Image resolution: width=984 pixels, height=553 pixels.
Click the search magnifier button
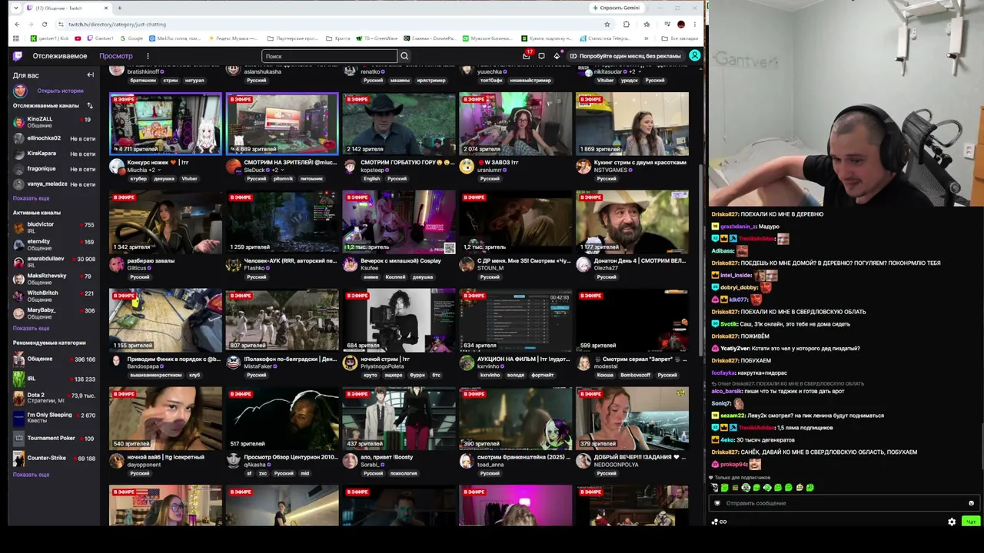404,56
